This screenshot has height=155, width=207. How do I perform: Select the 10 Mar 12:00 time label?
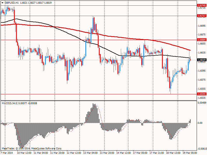[x=24, y=153]
